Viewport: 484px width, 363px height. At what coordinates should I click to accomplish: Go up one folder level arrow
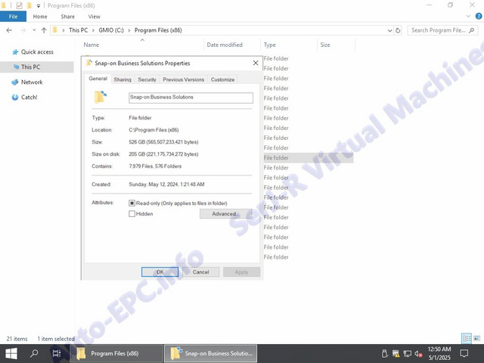(x=44, y=30)
